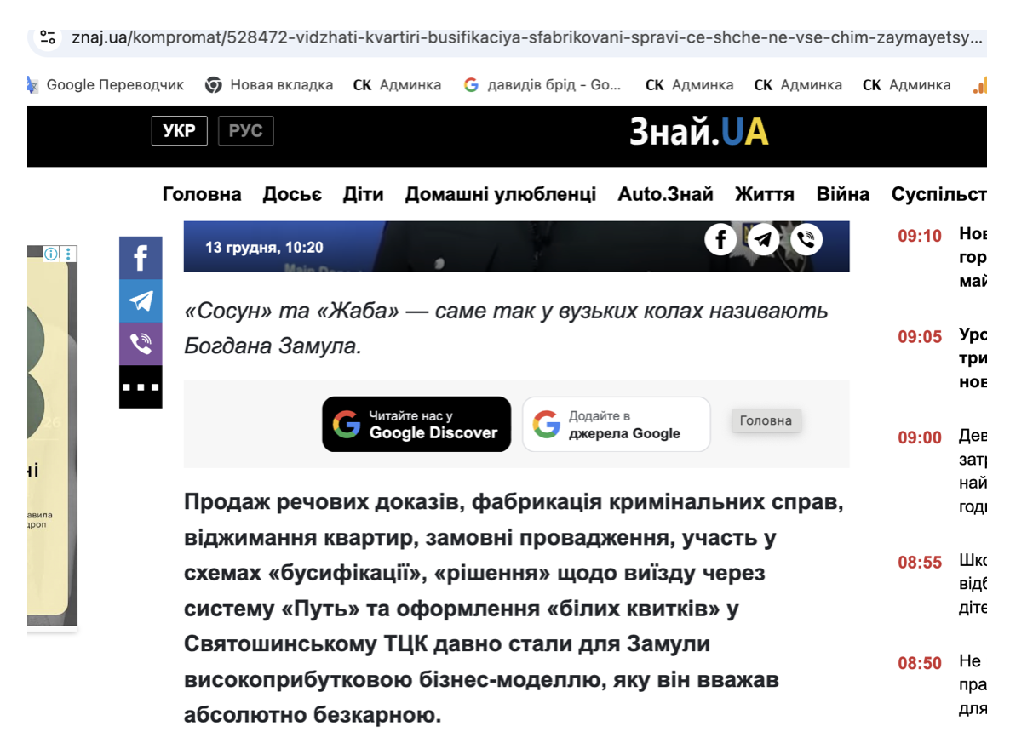Screen dimensions: 1010x749
Task: Click the Головна breadcrumb button
Action: click(x=766, y=420)
